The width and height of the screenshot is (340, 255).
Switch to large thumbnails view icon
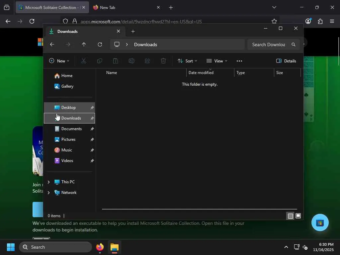[298, 216]
